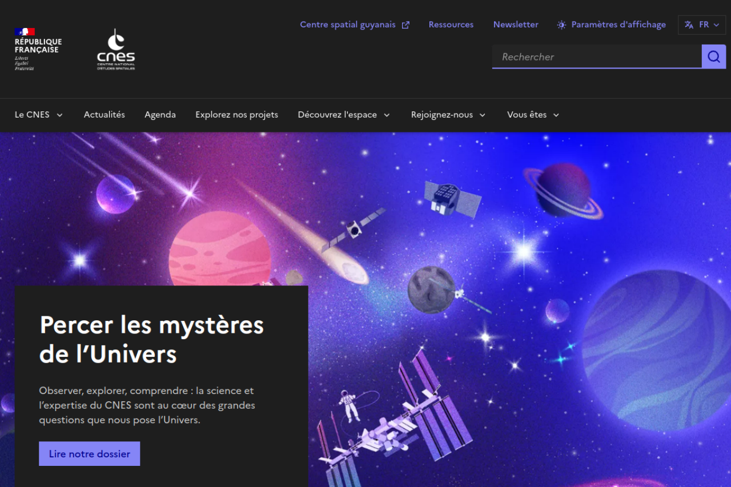Open the Ressources link
This screenshot has height=487, width=731.
(451, 25)
